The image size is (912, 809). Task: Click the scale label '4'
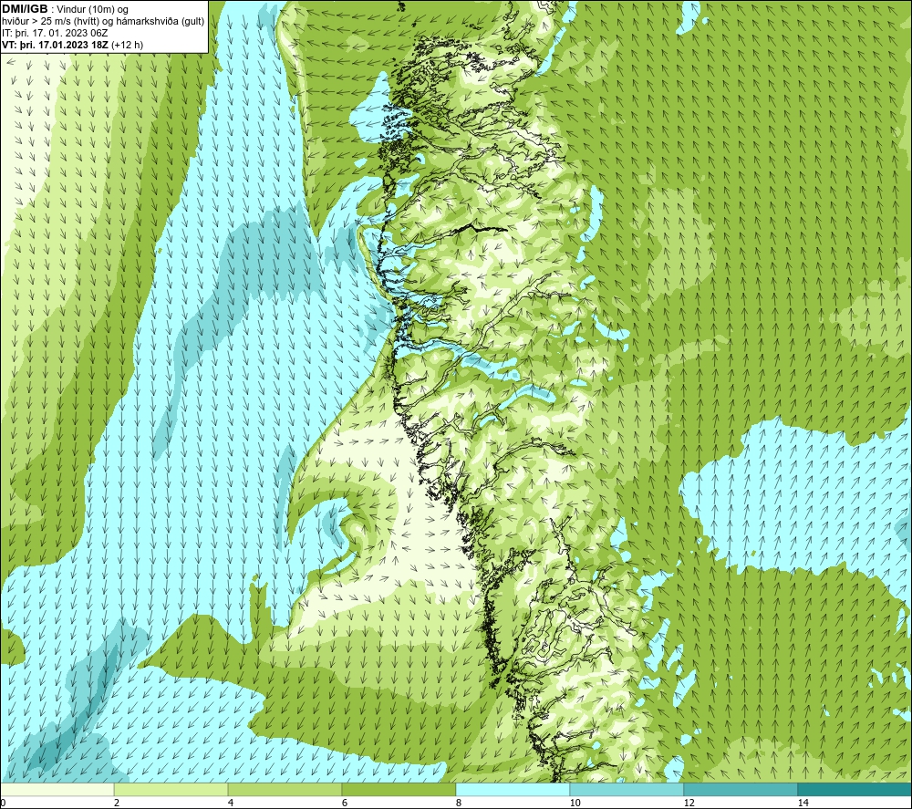click(x=231, y=804)
